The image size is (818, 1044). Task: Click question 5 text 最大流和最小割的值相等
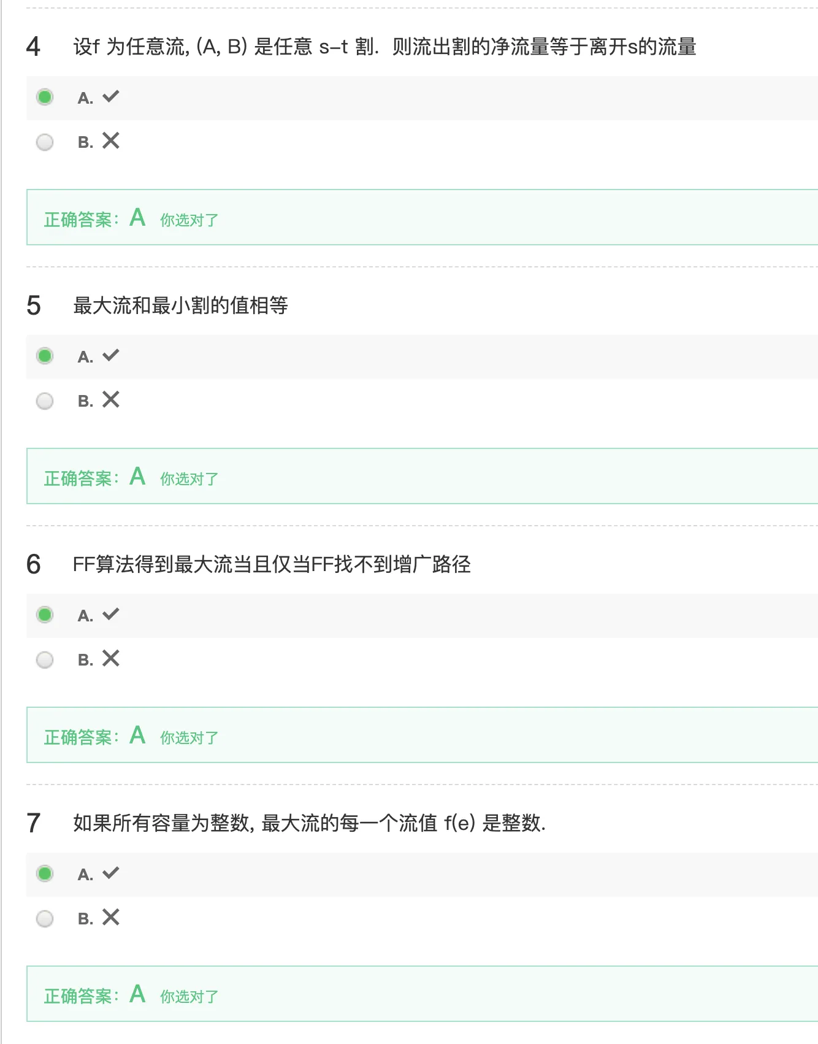coord(181,305)
